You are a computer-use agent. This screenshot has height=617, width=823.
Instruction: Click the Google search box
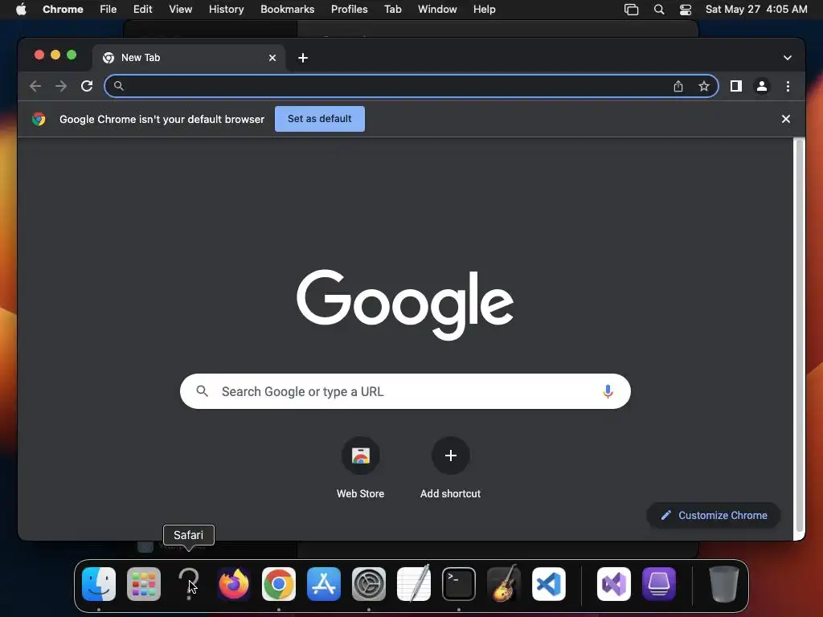(405, 391)
